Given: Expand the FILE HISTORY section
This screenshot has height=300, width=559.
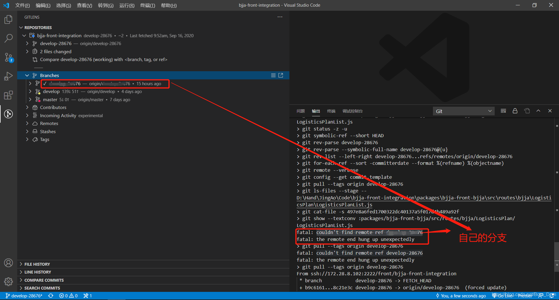Looking at the screenshot, I should (x=153, y=264).
